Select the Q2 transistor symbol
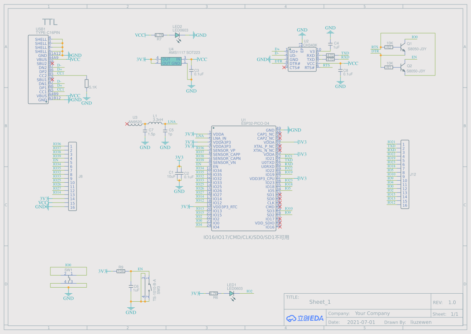471x334 pixels. [403, 67]
